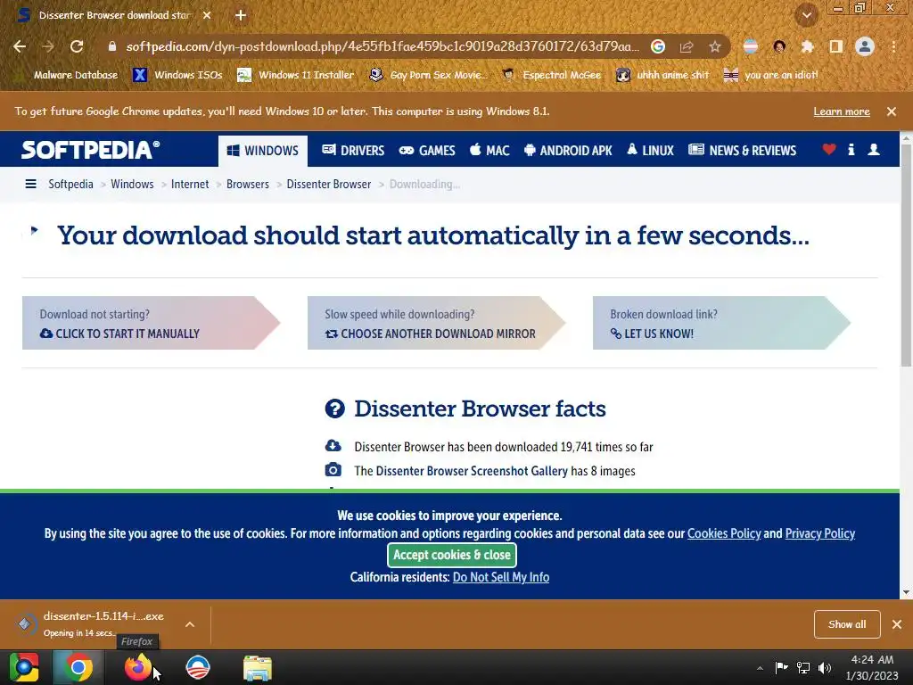Open the Malware Database bookmark
This screenshot has width=913, height=685.
[66, 75]
